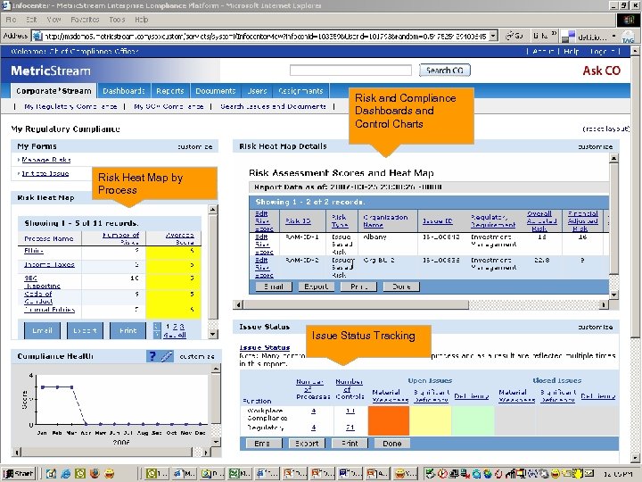The image size is (642, 482).
Task: Click the del.icio.us toolbar icon
Action: point(568,37)
